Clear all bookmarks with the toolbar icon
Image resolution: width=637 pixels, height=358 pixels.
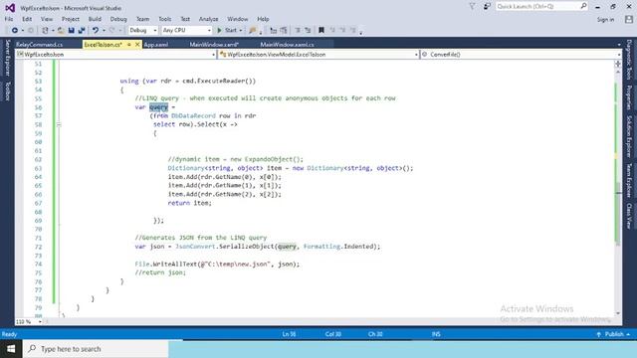coord(352,30)
